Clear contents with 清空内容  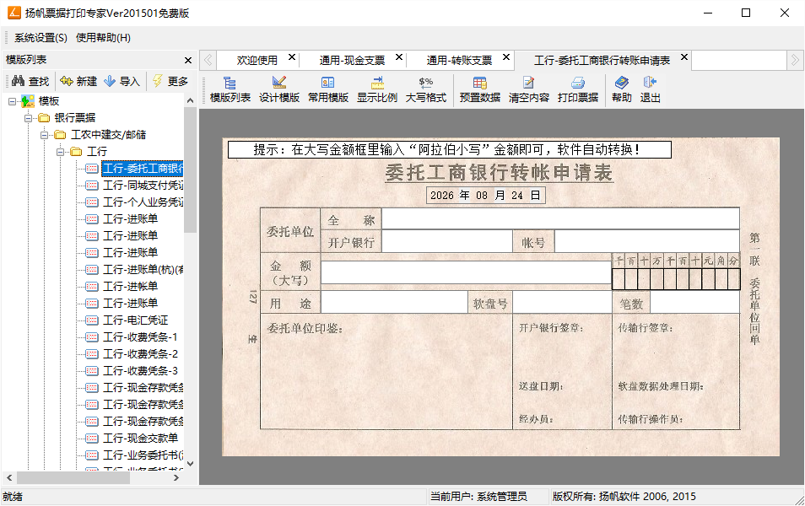(529, 89)
